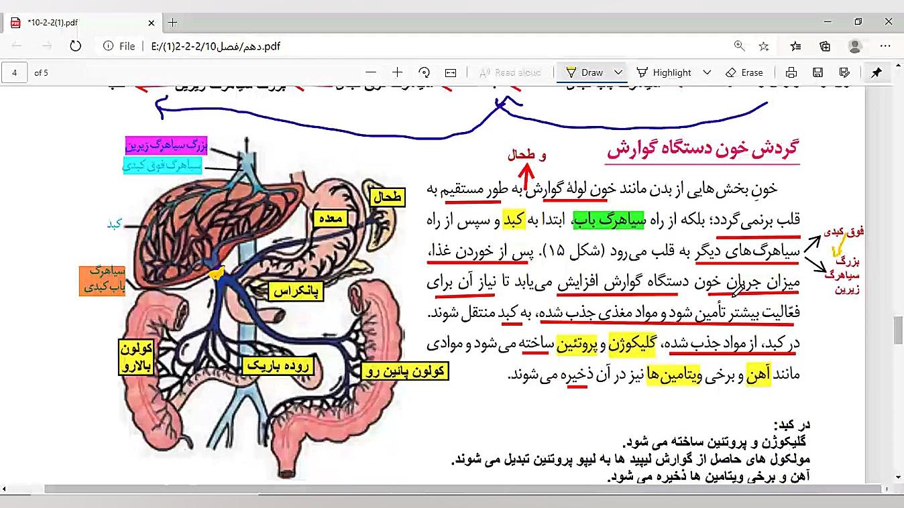Expand the Draw options dropdown arrow
This screenshot has width=904, height=508.
tap(618, 72)
